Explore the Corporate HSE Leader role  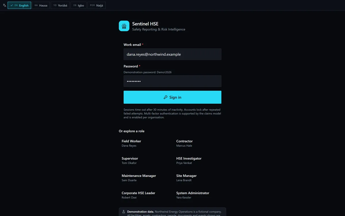coord(145,195)
